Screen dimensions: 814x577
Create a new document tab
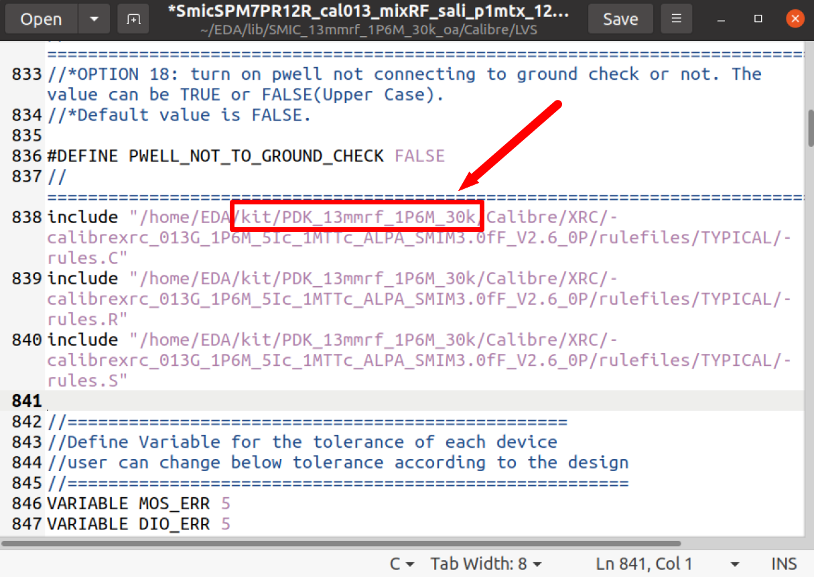(133, 19)
